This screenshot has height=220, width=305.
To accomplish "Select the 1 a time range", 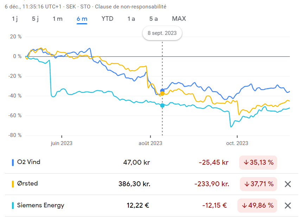I will 131,19.
